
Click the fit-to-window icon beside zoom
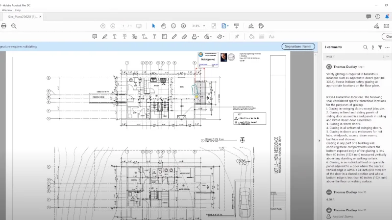(214, 26)
